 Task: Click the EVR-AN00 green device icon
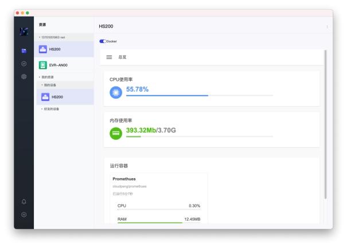42,65
